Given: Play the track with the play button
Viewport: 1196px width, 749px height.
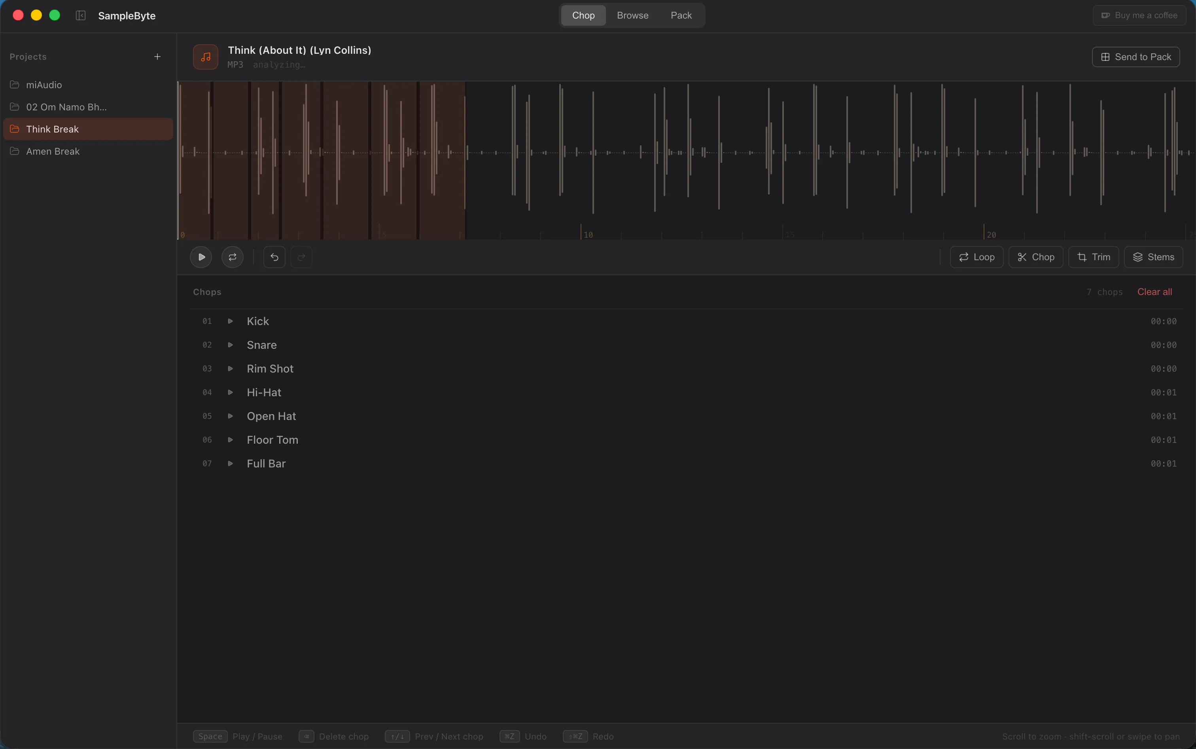Looking at the screenshot, I should [x=201, y=257].
